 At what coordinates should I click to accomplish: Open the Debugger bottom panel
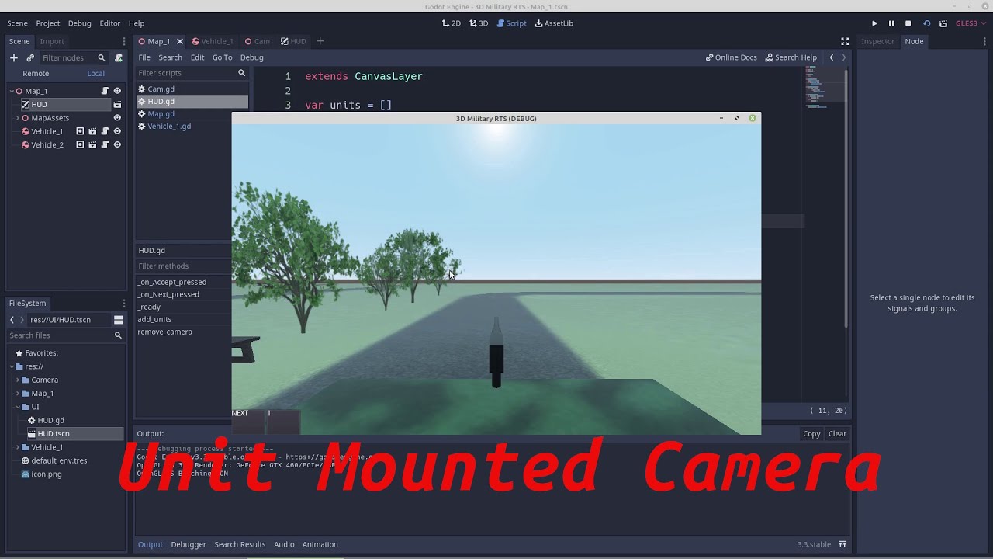(x=189, y=544)
